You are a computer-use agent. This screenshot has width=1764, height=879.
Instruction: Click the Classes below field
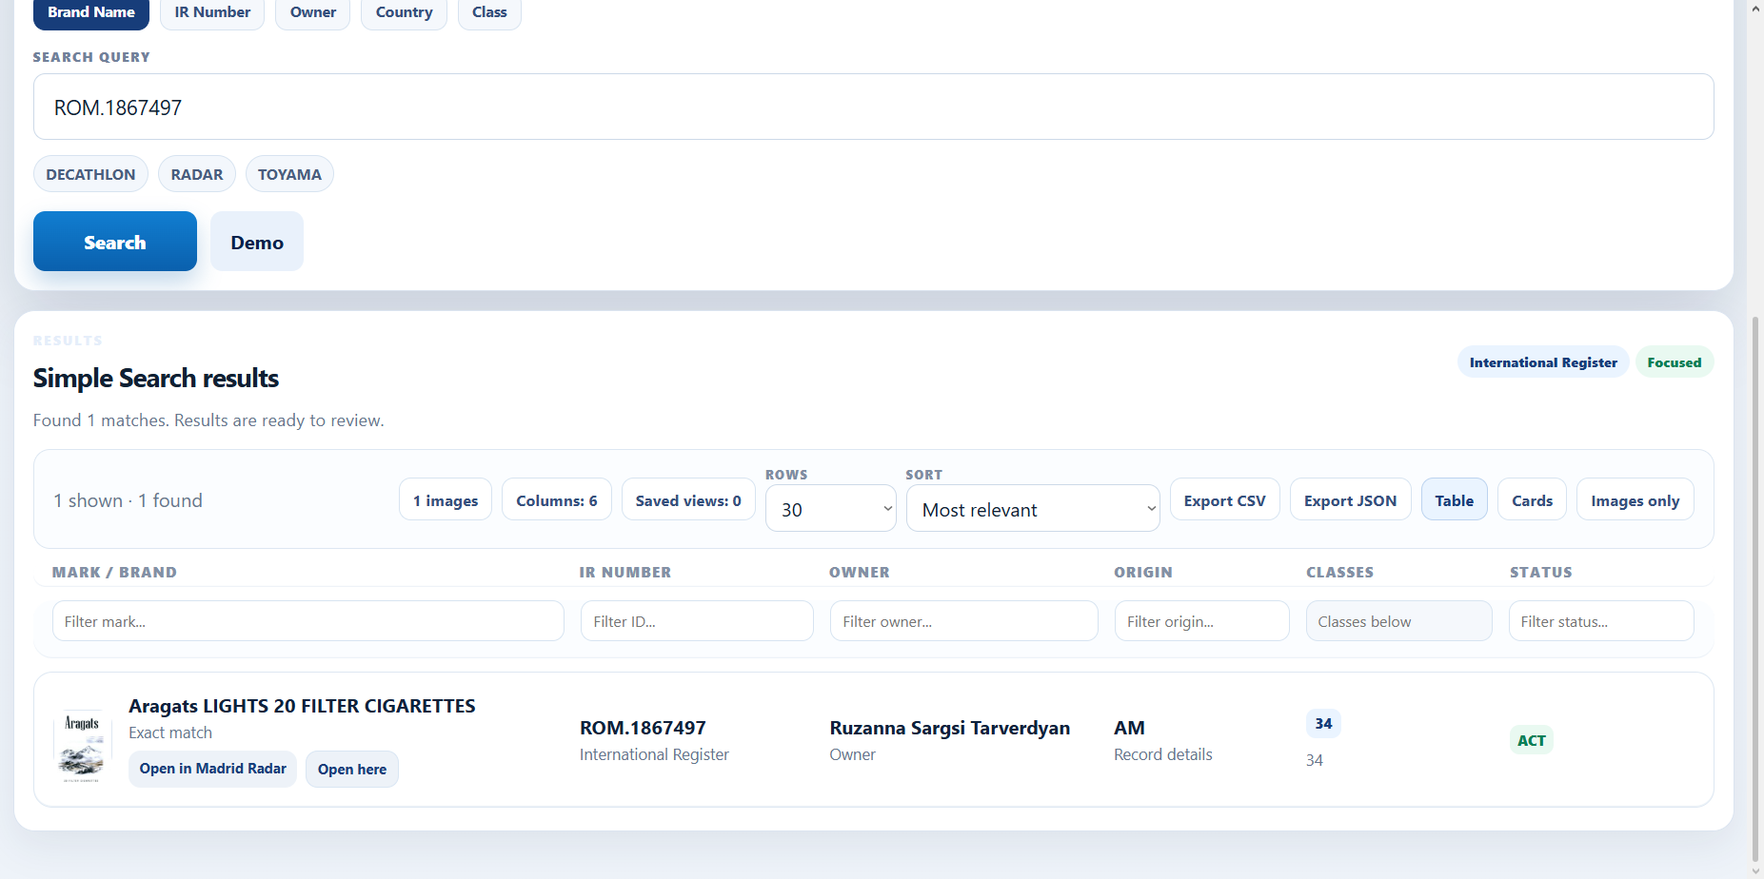point(1399,621)
